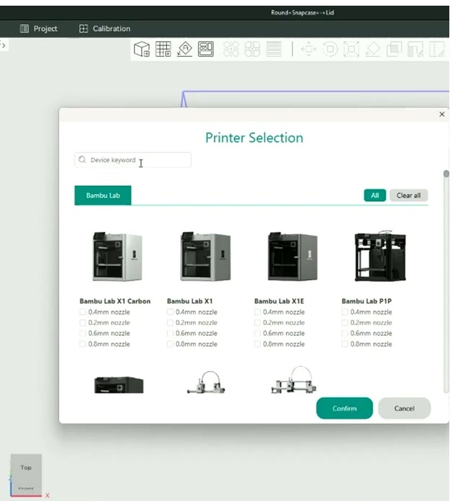This screenshot has height=501, width=455.
Task: Close the Printer Selection dialog
Action: [442, 114]
